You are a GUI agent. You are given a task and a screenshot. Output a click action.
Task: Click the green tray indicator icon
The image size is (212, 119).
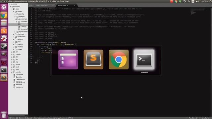(x=180, y=1)
